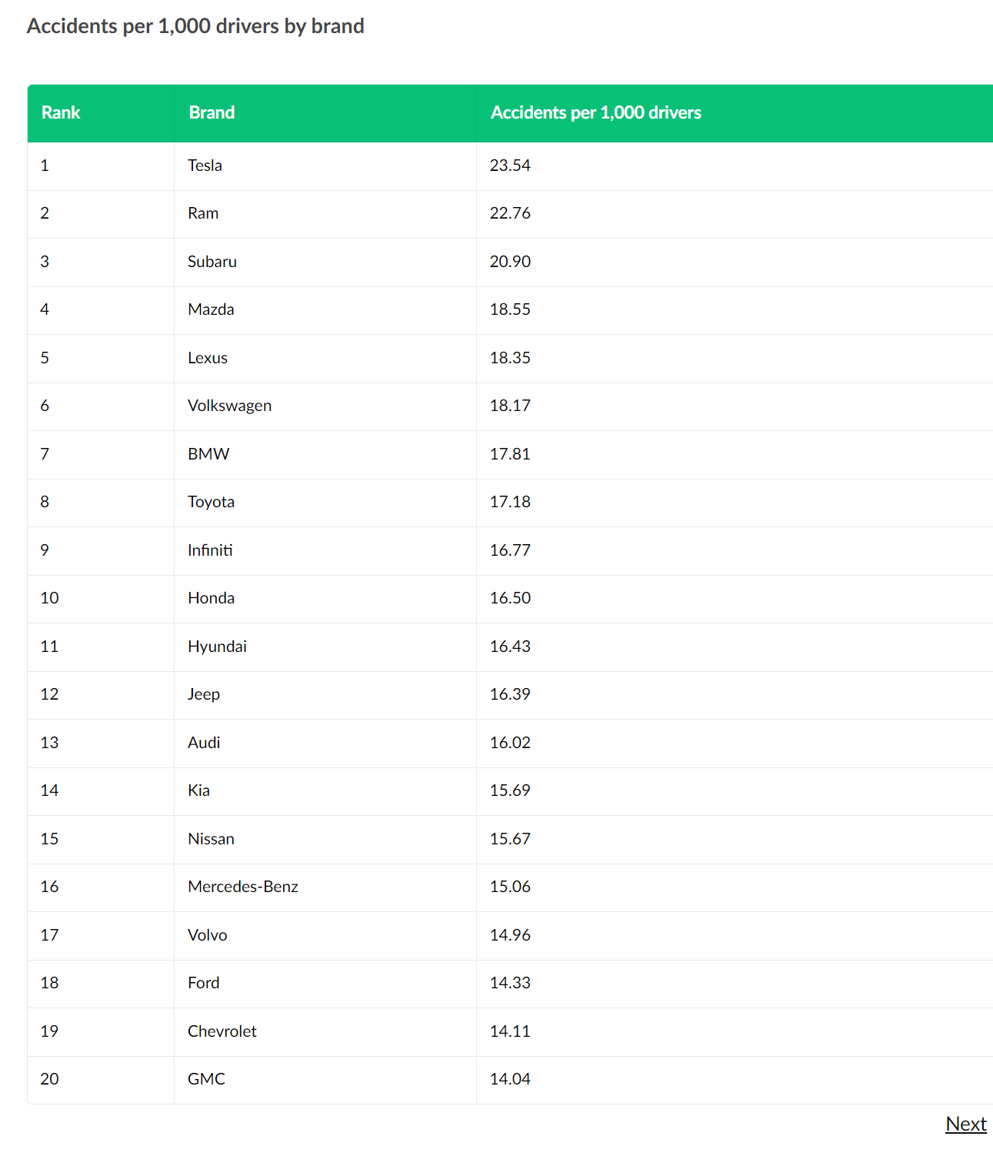Click the Rank column header
Screen dimensions: 993x1153
(x=61, y=112)
